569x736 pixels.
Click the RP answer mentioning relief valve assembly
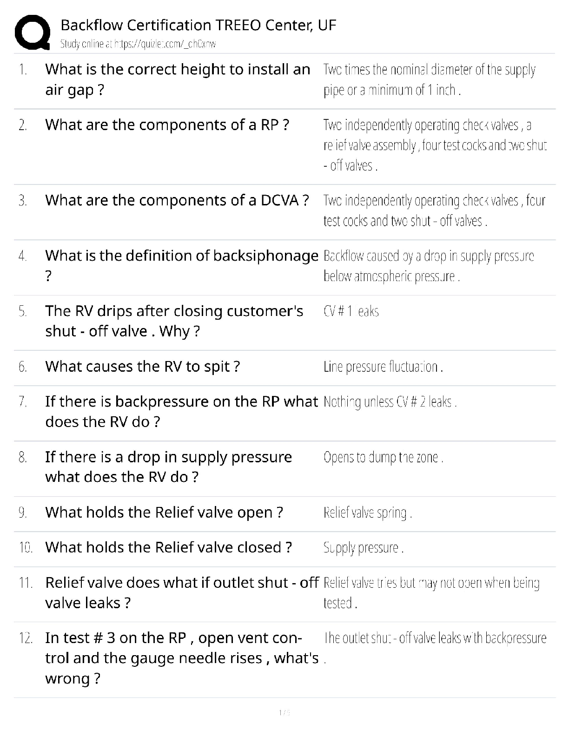[x=435, y=145]
